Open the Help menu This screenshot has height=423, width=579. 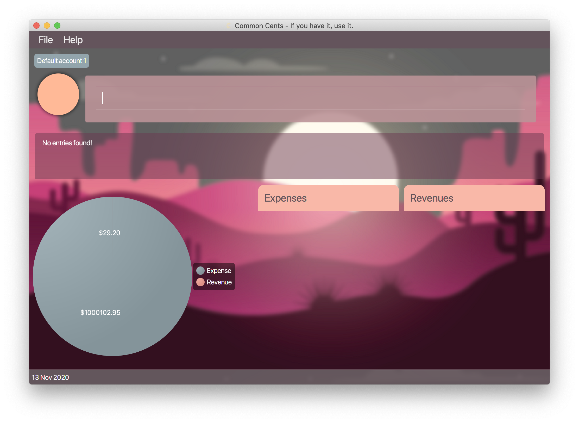[x=73, y=40]
